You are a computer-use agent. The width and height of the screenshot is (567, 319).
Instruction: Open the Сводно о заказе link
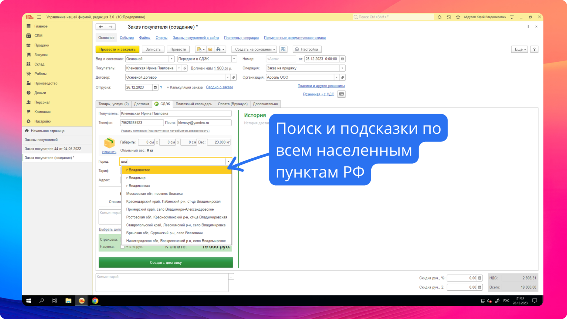tap(219, 87)
